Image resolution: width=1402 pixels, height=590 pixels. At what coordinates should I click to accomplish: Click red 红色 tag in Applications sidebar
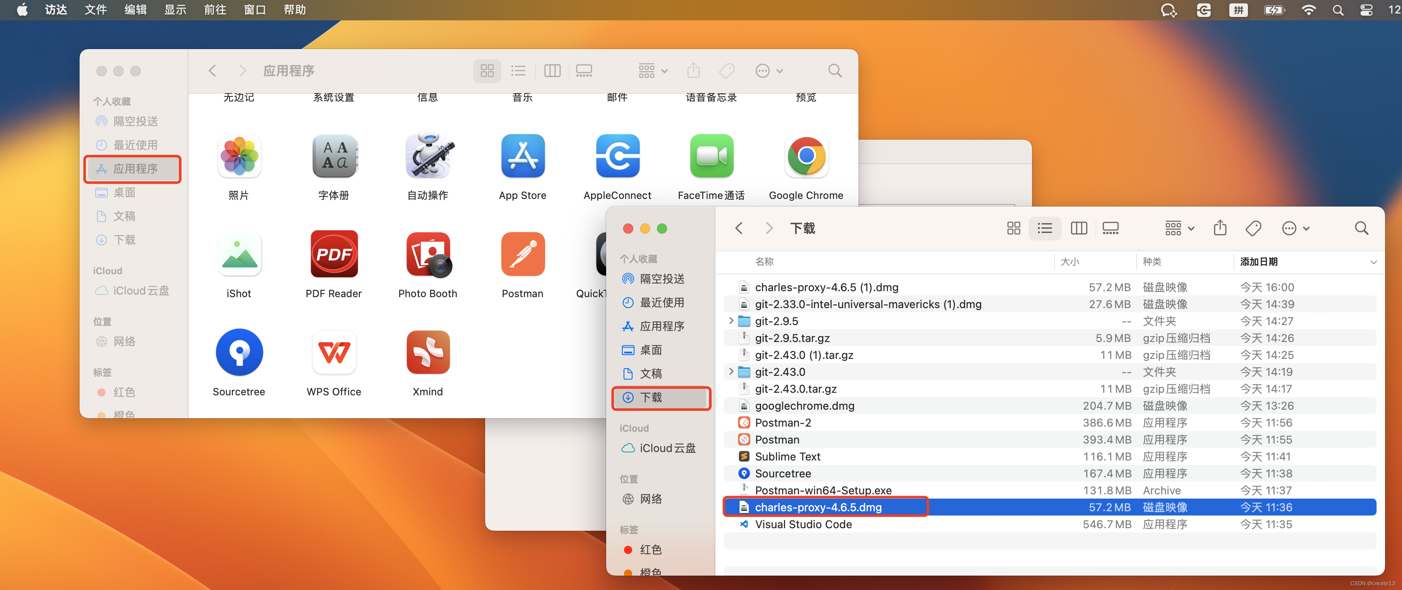116,392
